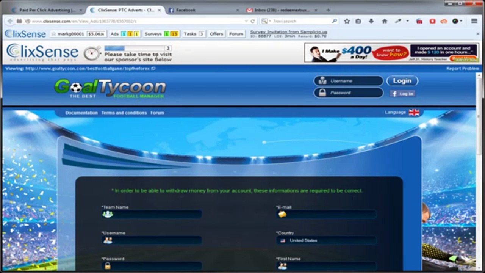Click the $400 a Day banner ad

(x=391, y=53)
